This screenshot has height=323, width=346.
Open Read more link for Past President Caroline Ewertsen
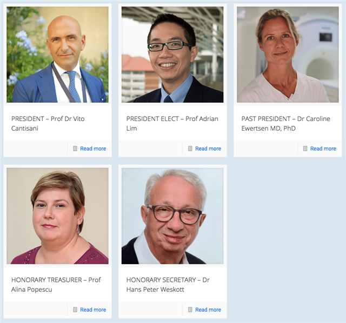[x=323, y=149]
